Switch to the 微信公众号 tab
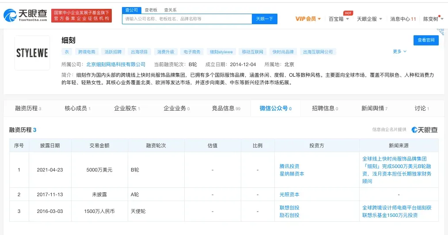This screenshot has height=235, width=448. click(275, 108)
